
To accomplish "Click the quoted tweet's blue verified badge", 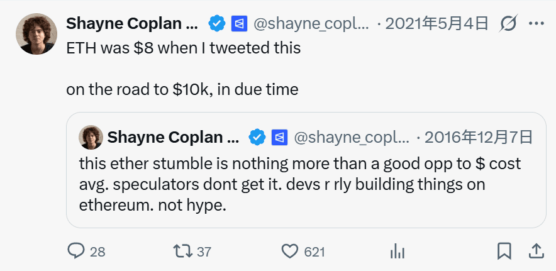I will pyautogui.click(x=257, y=137).
